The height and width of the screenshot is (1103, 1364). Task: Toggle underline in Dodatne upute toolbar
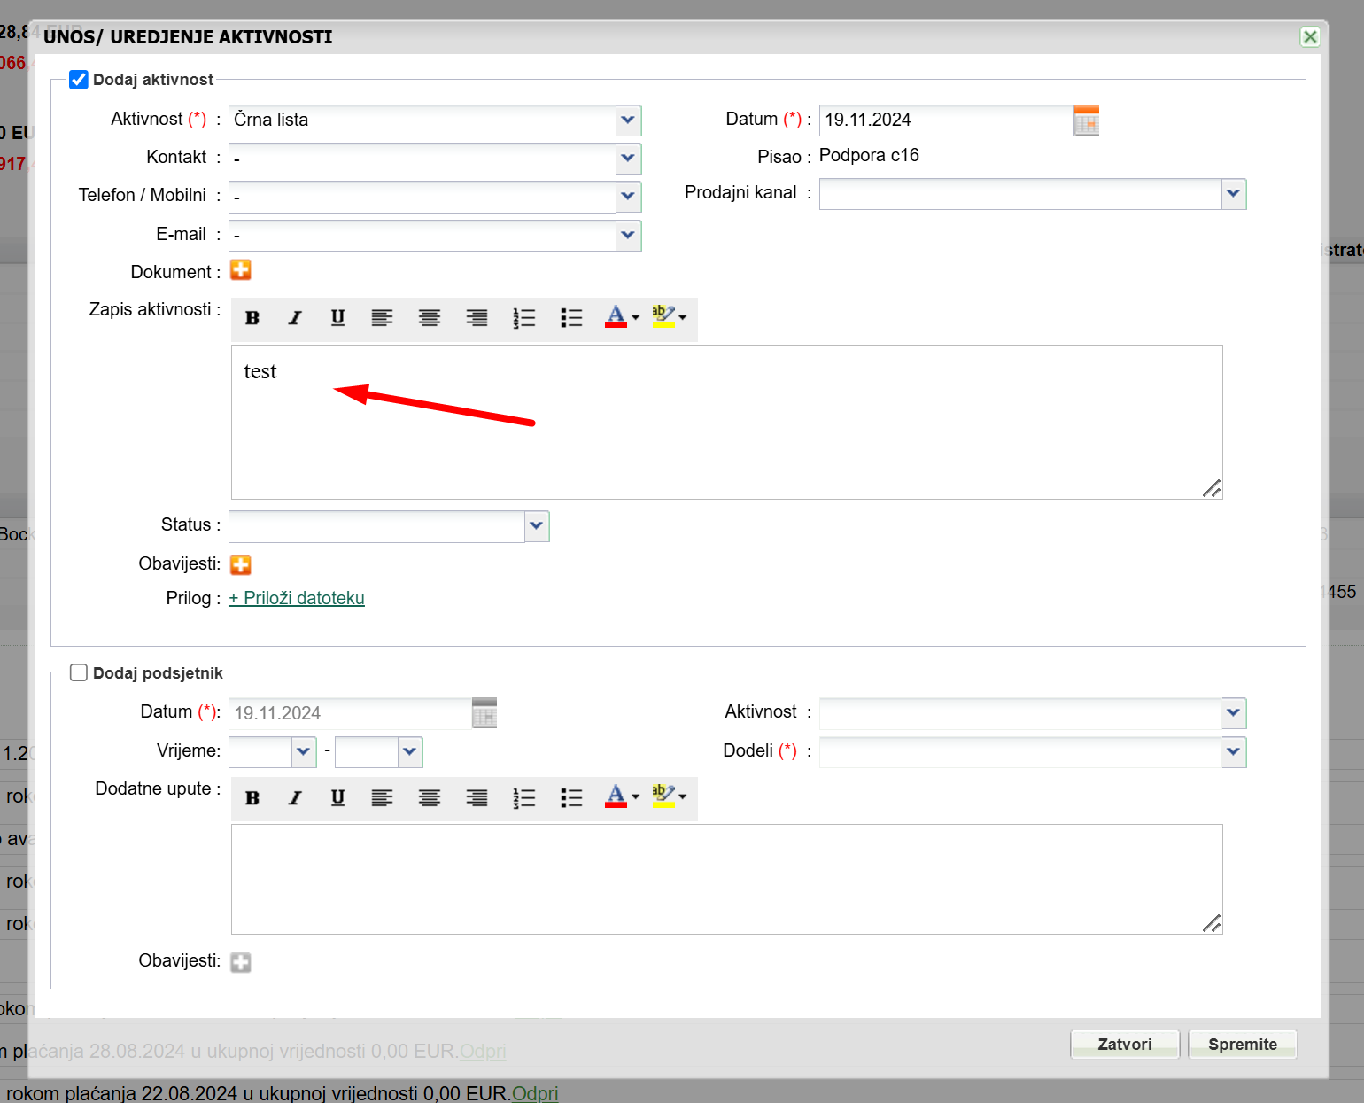337,798
